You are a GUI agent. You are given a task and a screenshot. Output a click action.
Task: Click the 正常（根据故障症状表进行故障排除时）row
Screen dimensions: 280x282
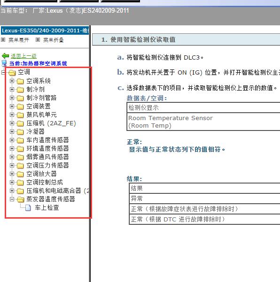[x=205, y=209]
